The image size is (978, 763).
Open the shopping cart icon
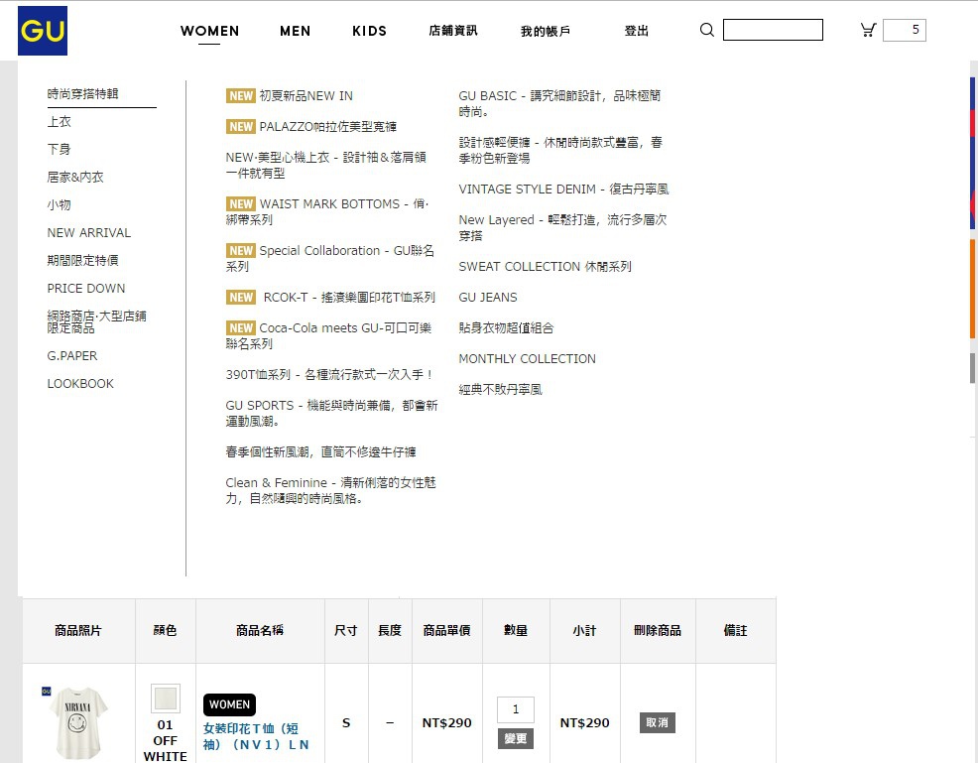[x=868, y=30]
